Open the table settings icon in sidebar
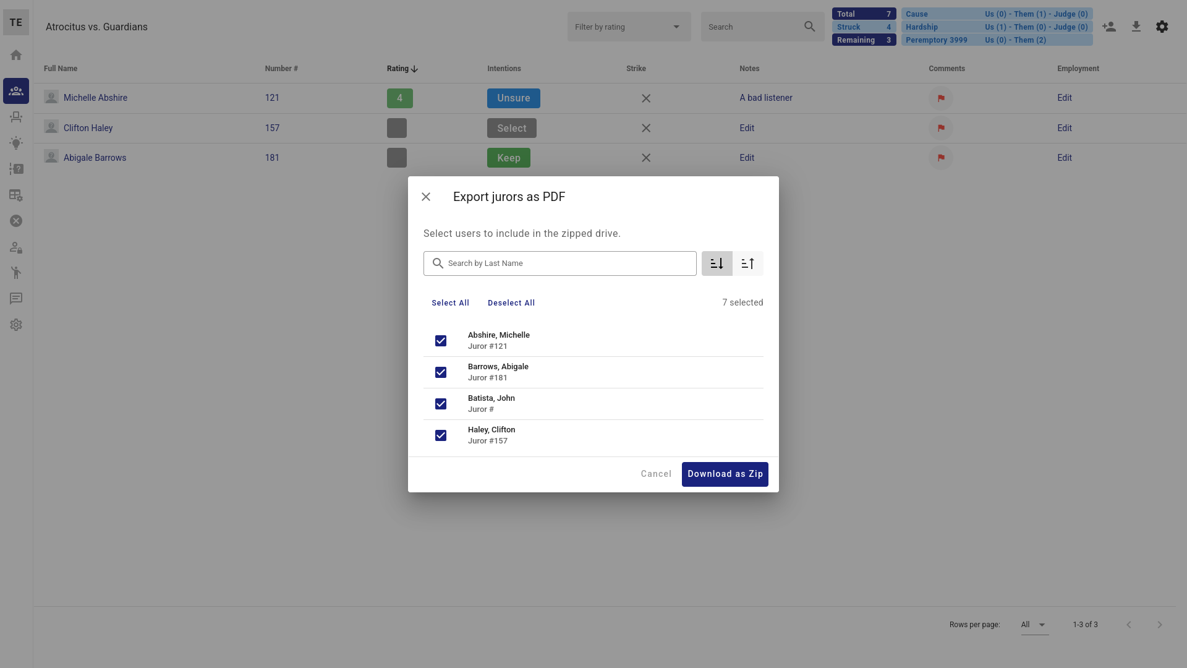Image resolution: width=1187 pixels, height=668 pixels. tap(16, 195)
